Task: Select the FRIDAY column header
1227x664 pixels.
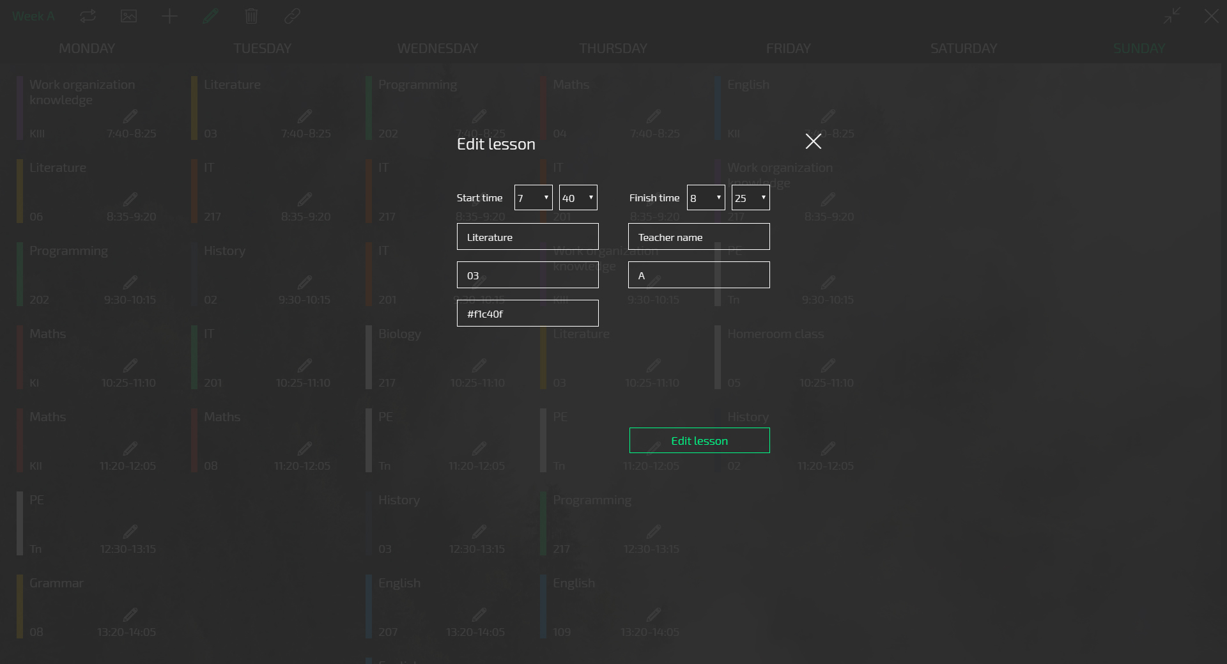Action: [788, 49]
